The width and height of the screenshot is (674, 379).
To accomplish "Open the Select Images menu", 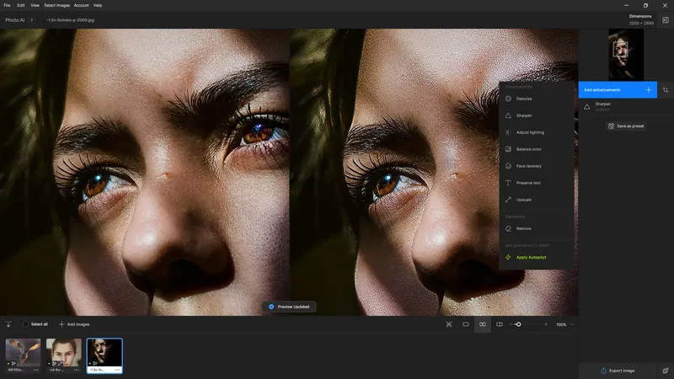I will [x=56, y=5].
